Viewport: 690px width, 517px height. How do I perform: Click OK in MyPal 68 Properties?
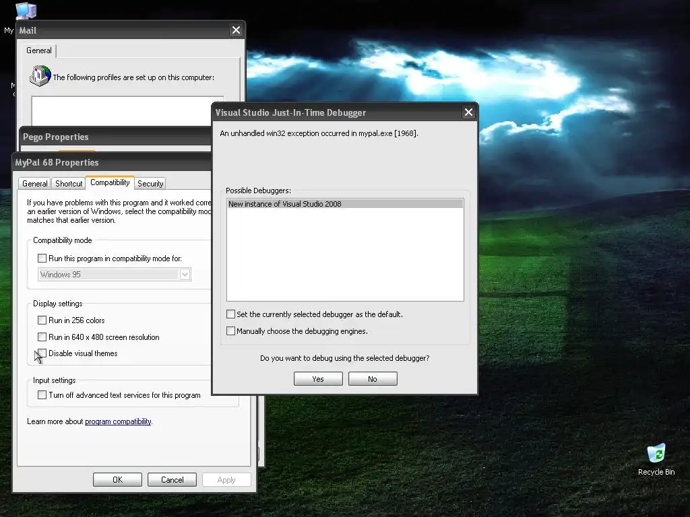point(117,479)
